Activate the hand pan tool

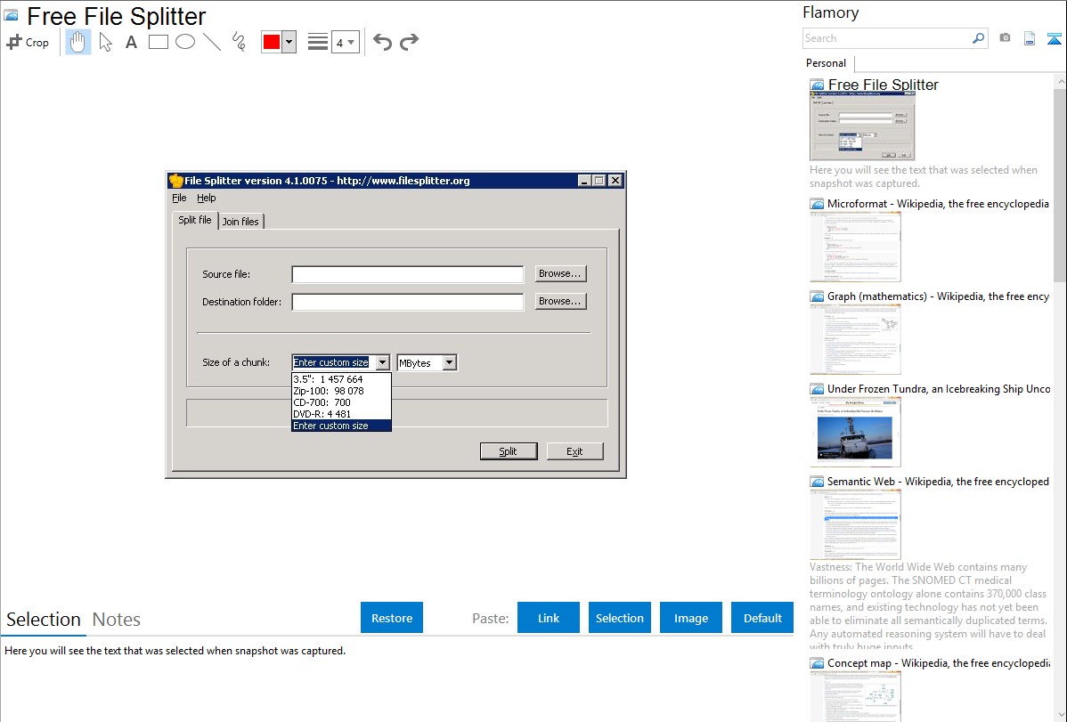point(77,42)
